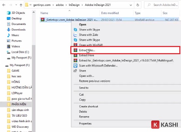Image resolution: width=181 pixels, height=132 pixels.
Task: Sort by Size column header
Action: tap(165, 13)
